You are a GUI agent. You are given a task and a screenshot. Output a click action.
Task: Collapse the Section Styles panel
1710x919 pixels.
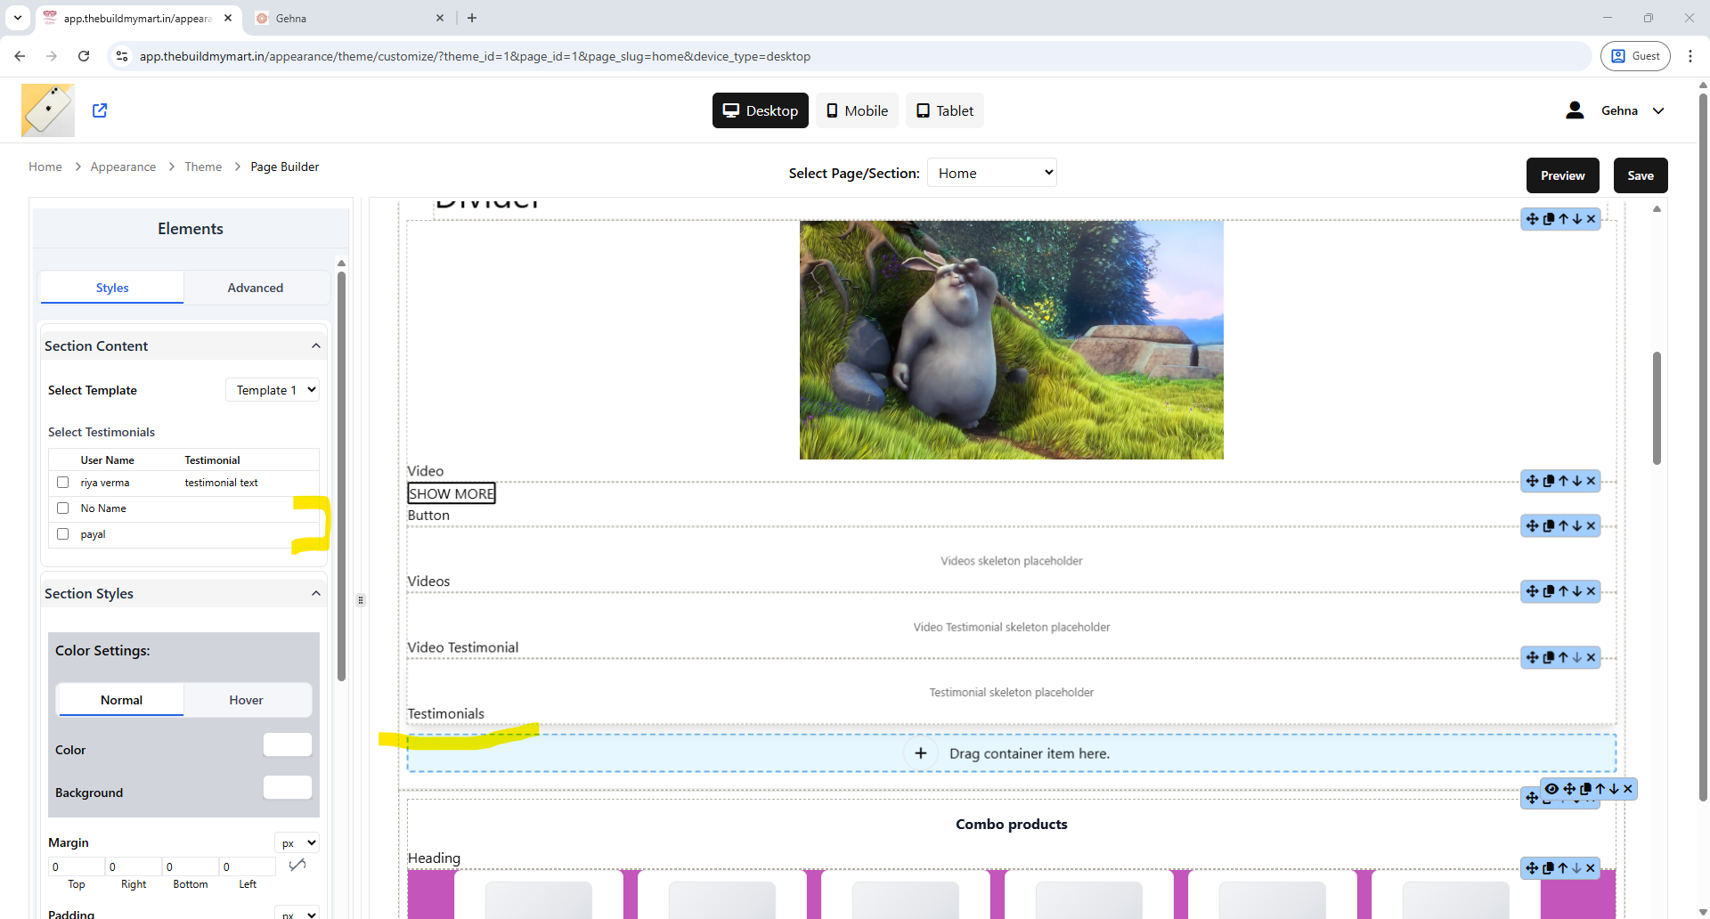point(316,593)
